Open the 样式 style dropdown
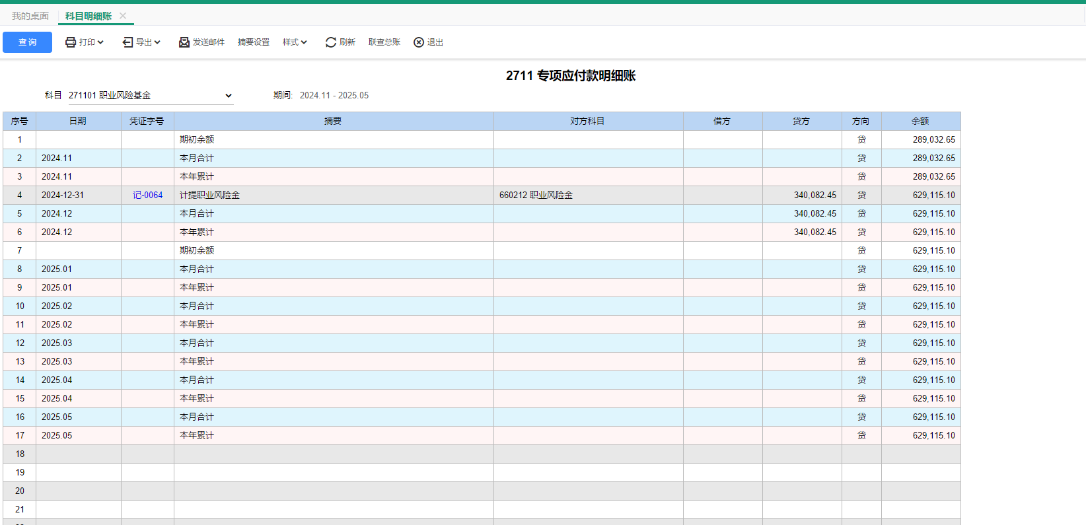The height and width of the screenshot is (525, 1086). [295, 42]
